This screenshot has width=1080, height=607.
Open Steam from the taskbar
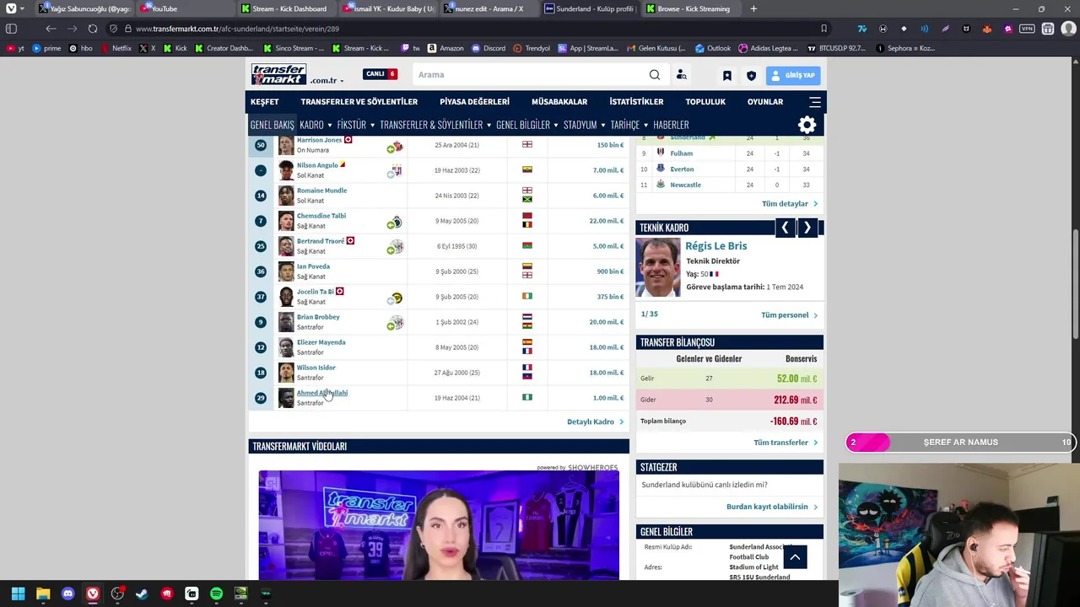142,594
